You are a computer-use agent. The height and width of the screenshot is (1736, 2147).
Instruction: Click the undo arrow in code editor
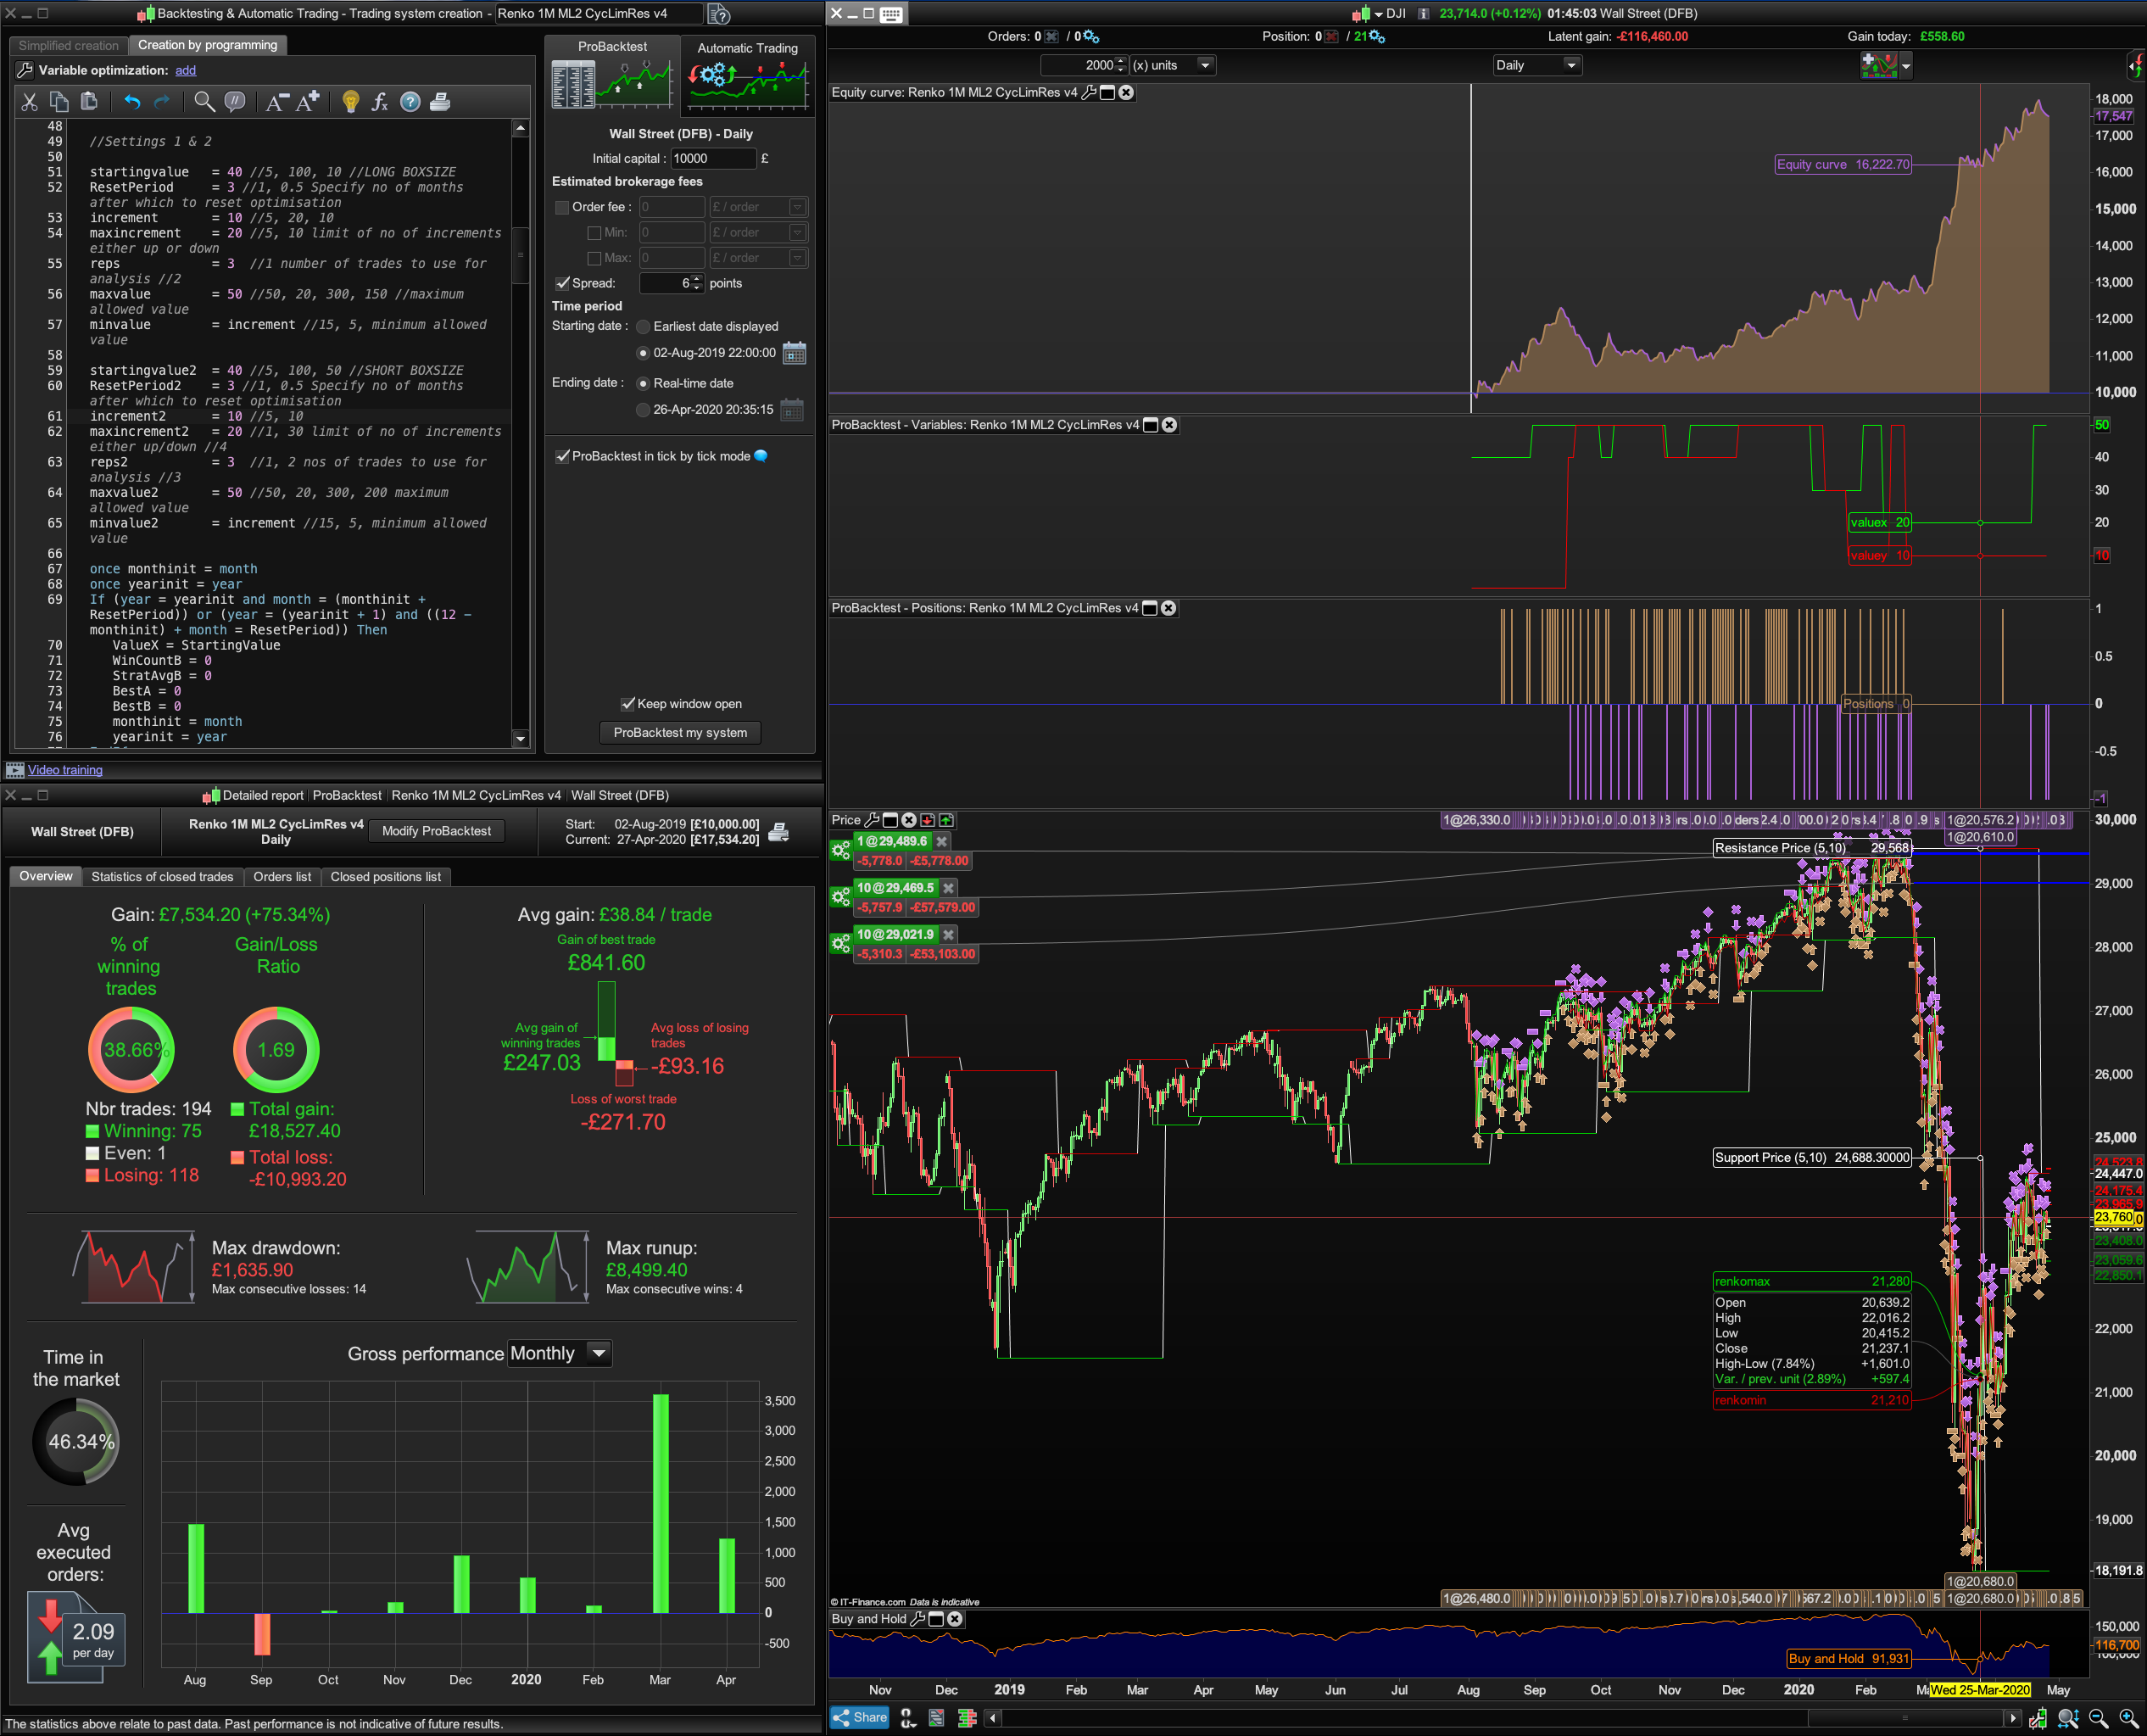click(x=132, y=102)
